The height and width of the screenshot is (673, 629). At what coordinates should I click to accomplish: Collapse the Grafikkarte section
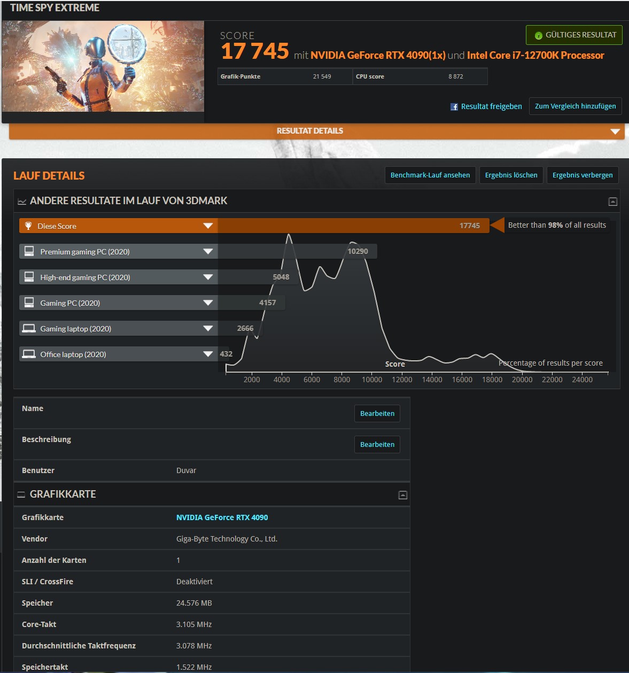coord(403,495)
